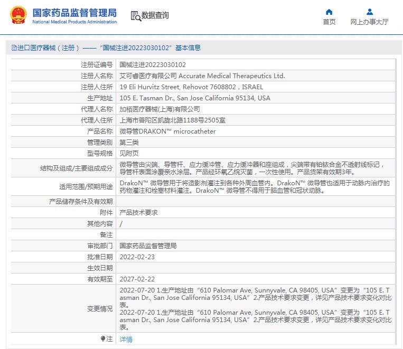Click Accurate Medical Therapeutics Ltd. registrant name

coord(231,76)
